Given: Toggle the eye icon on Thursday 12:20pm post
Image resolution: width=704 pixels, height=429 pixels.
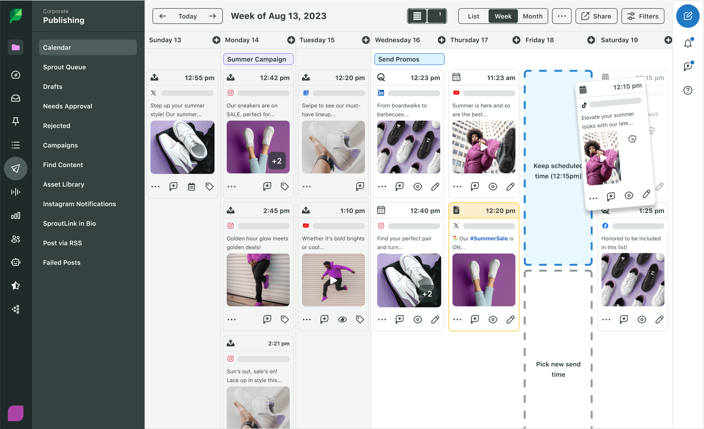Looking at the screenshot, I should 493,319.
